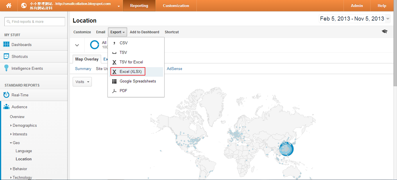Click the Intelligence Events lightbulb icon
This screenshot has width=397, height=180.
(x=6, y=68)
